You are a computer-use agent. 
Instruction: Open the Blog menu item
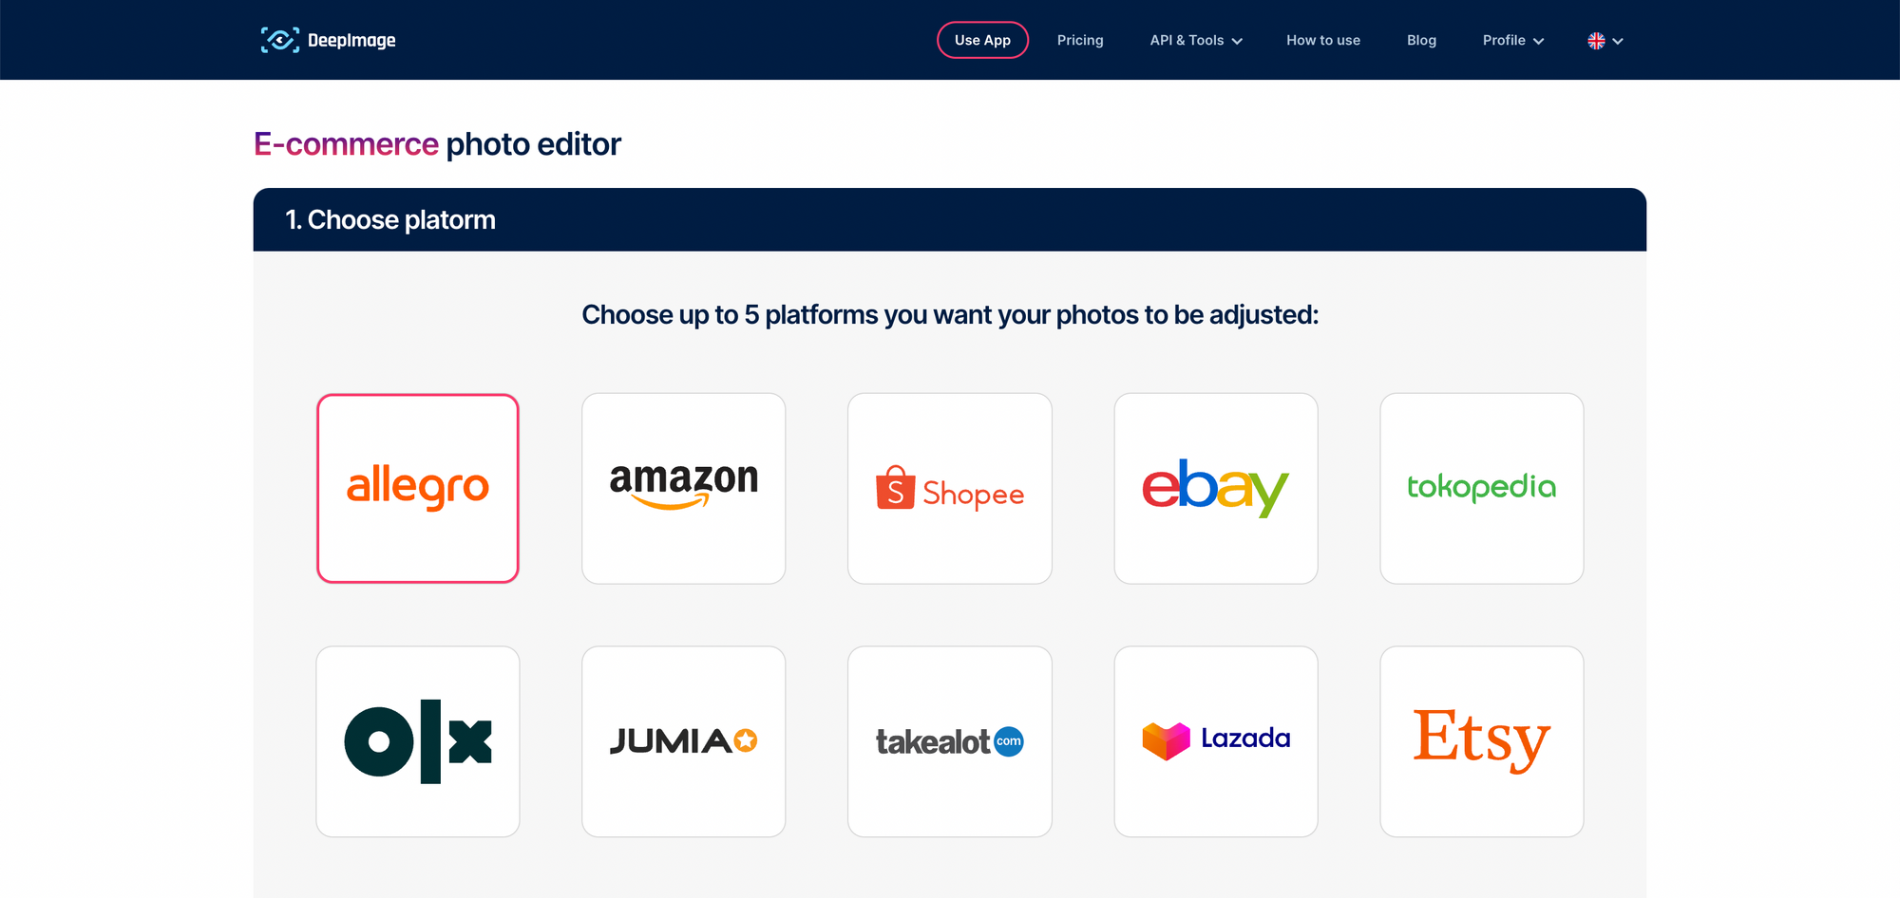[x=1421, y=40]
